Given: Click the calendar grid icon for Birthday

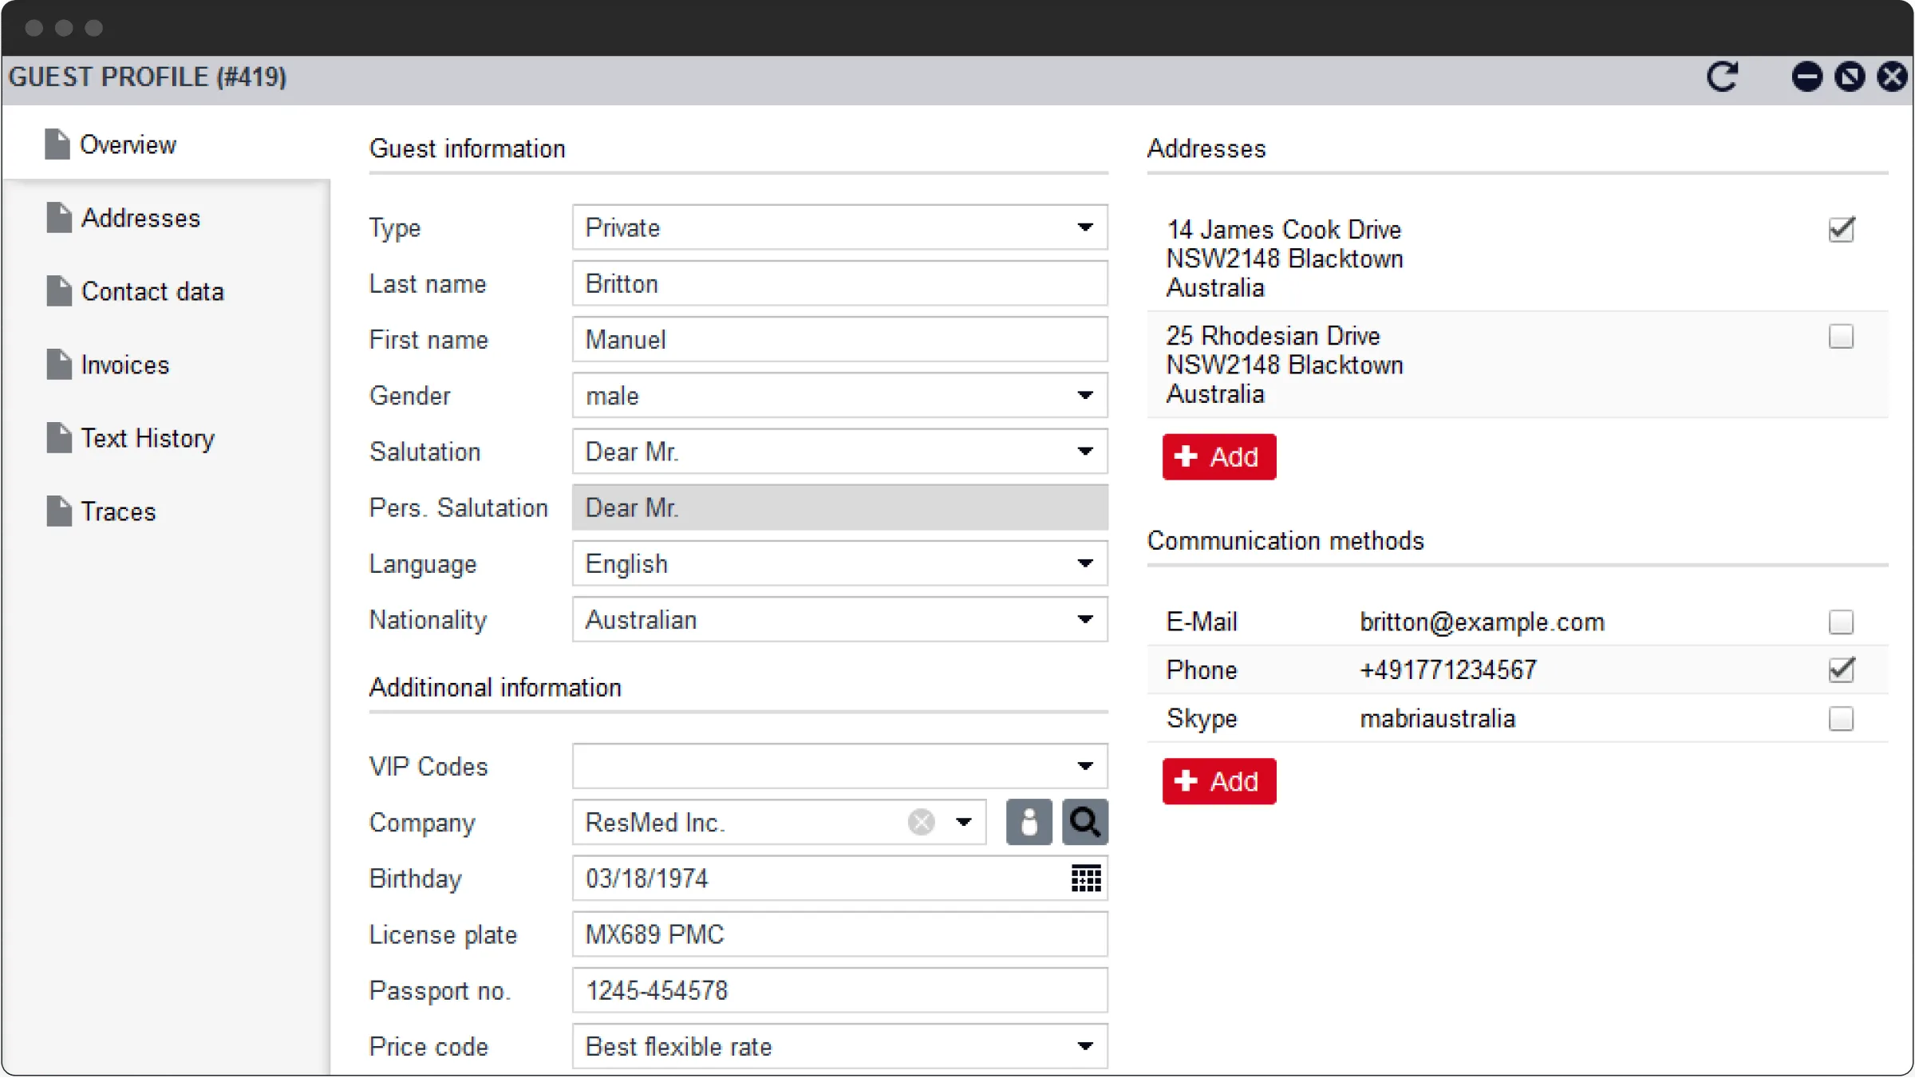Looking at the screenshot, I should click(x=1084, y=879).
